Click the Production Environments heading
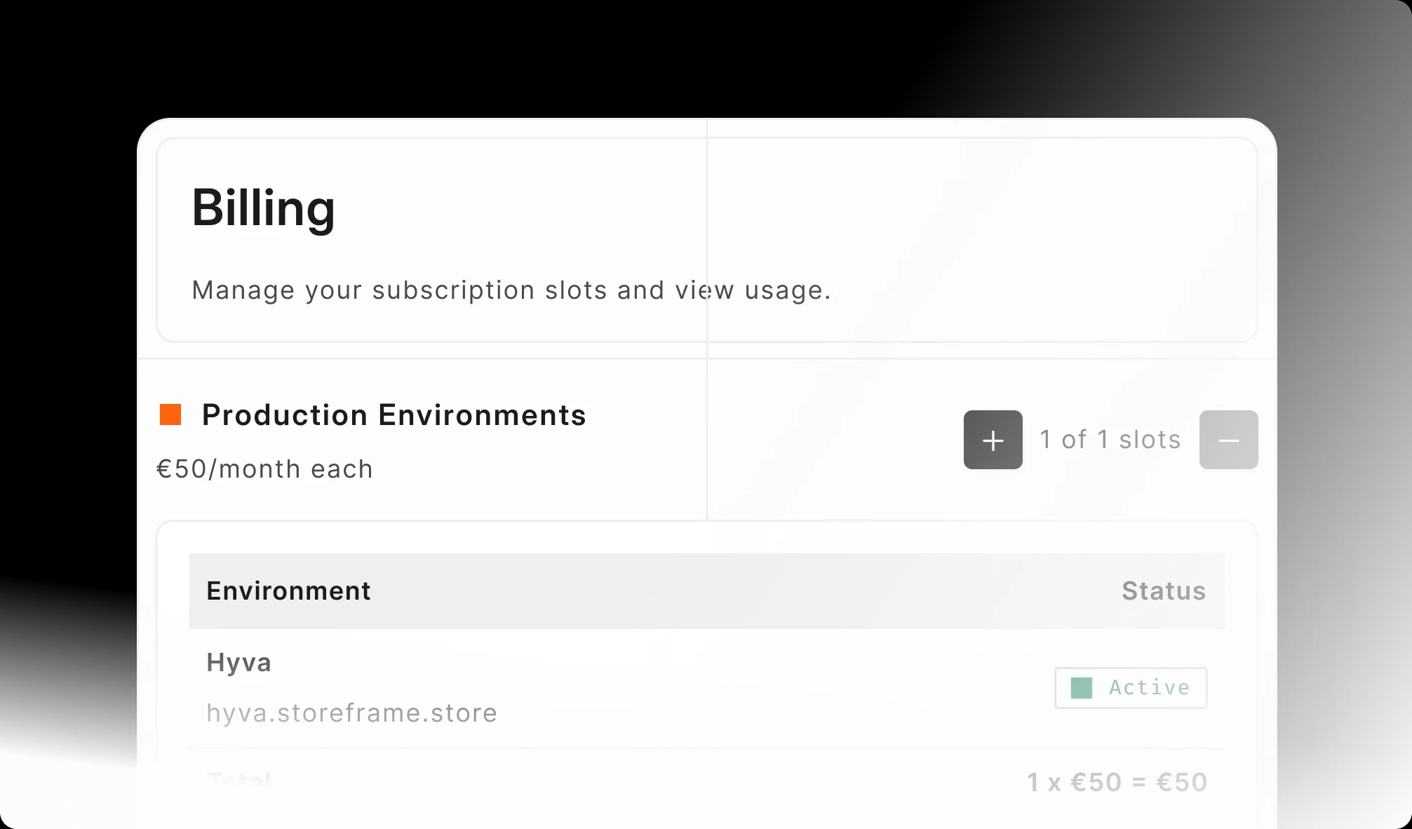 [394, 415]
